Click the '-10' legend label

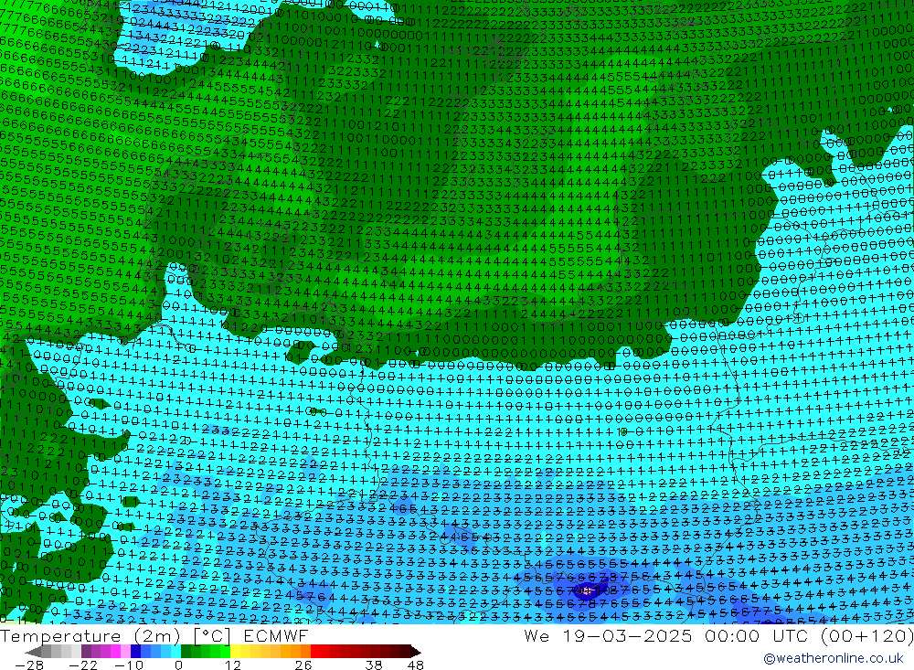(129, 665)
